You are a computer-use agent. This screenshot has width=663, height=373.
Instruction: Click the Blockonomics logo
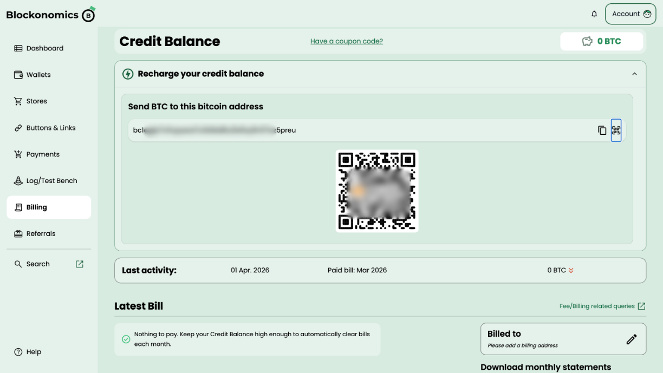[50, 15]
